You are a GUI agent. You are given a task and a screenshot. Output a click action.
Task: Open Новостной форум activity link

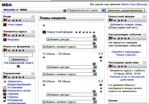click(x=60, y=32)
